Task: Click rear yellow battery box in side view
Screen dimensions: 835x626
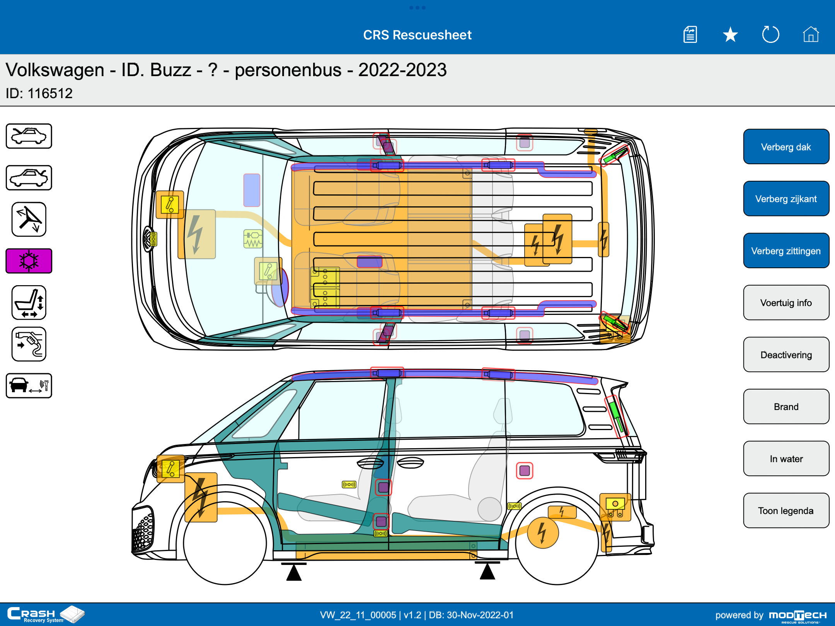Action: click(x=615, y=507)
